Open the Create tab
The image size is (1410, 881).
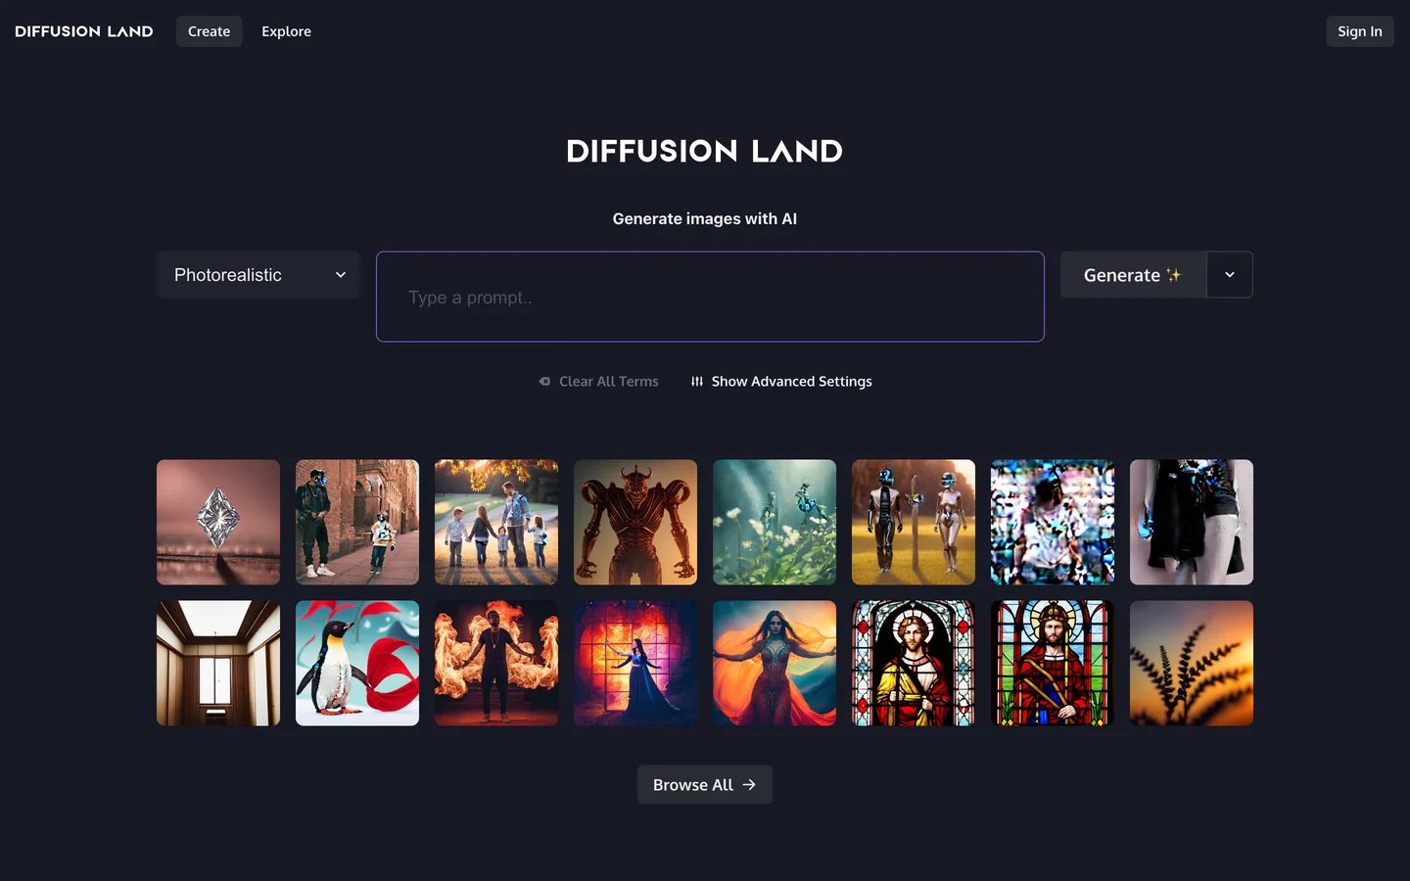click(x=209, y=31)
